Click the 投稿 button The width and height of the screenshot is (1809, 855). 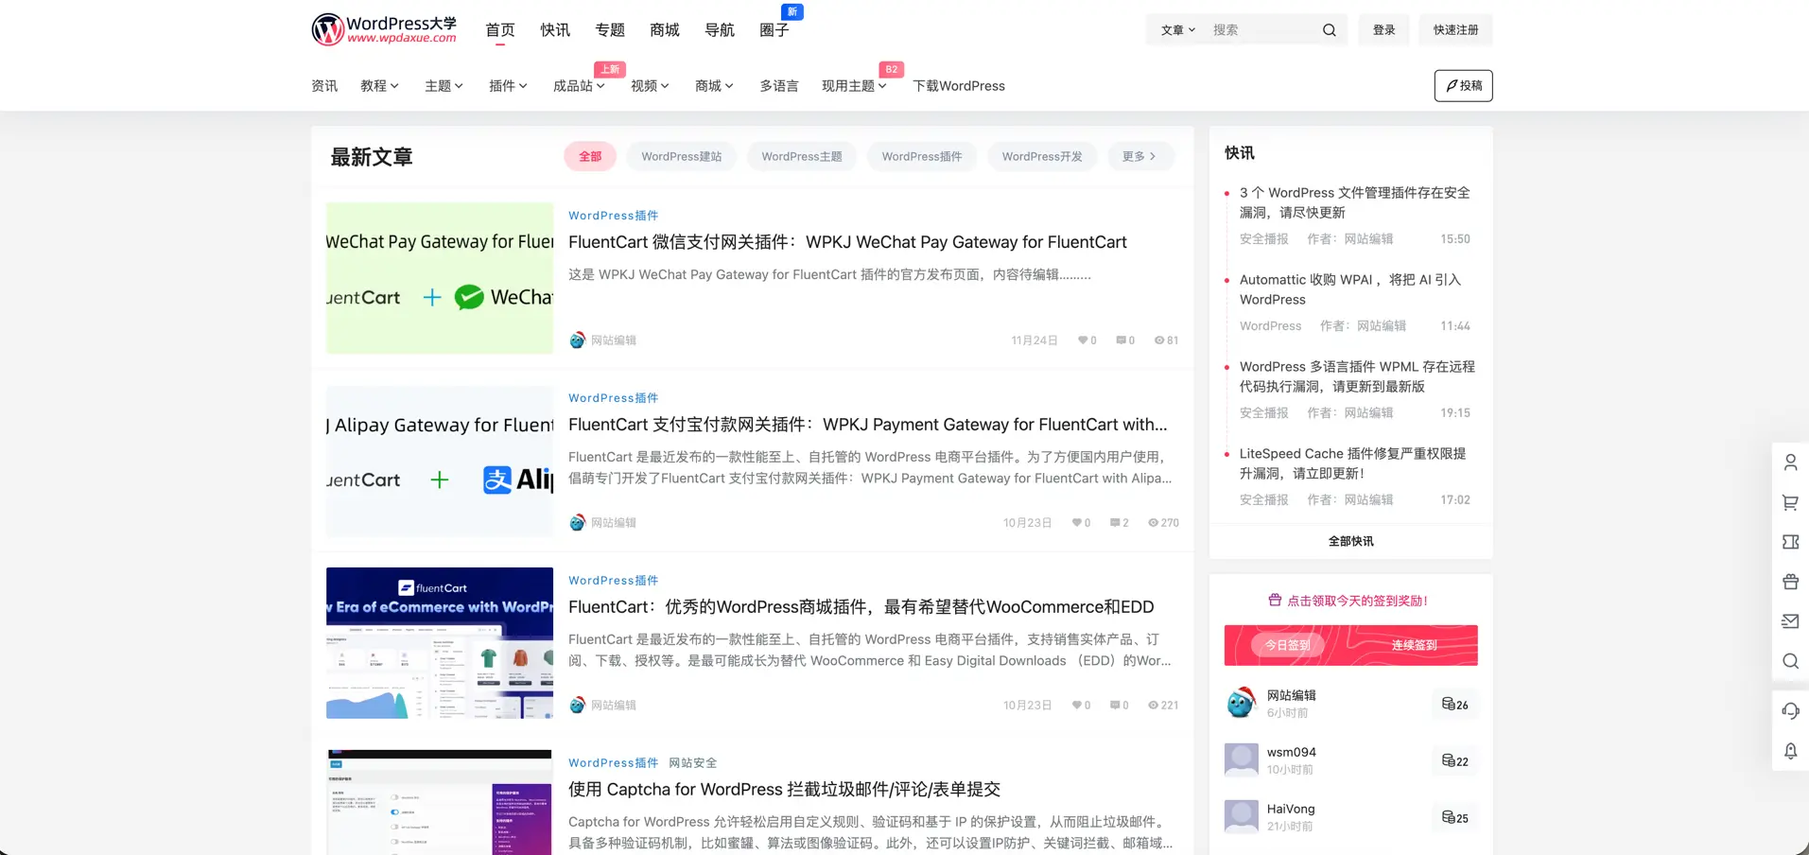(x=1463, y=86)
